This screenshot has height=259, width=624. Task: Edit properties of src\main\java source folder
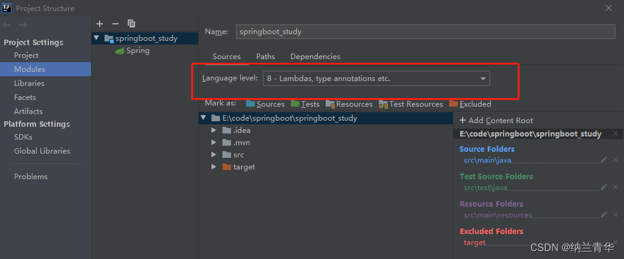point(604,160)
